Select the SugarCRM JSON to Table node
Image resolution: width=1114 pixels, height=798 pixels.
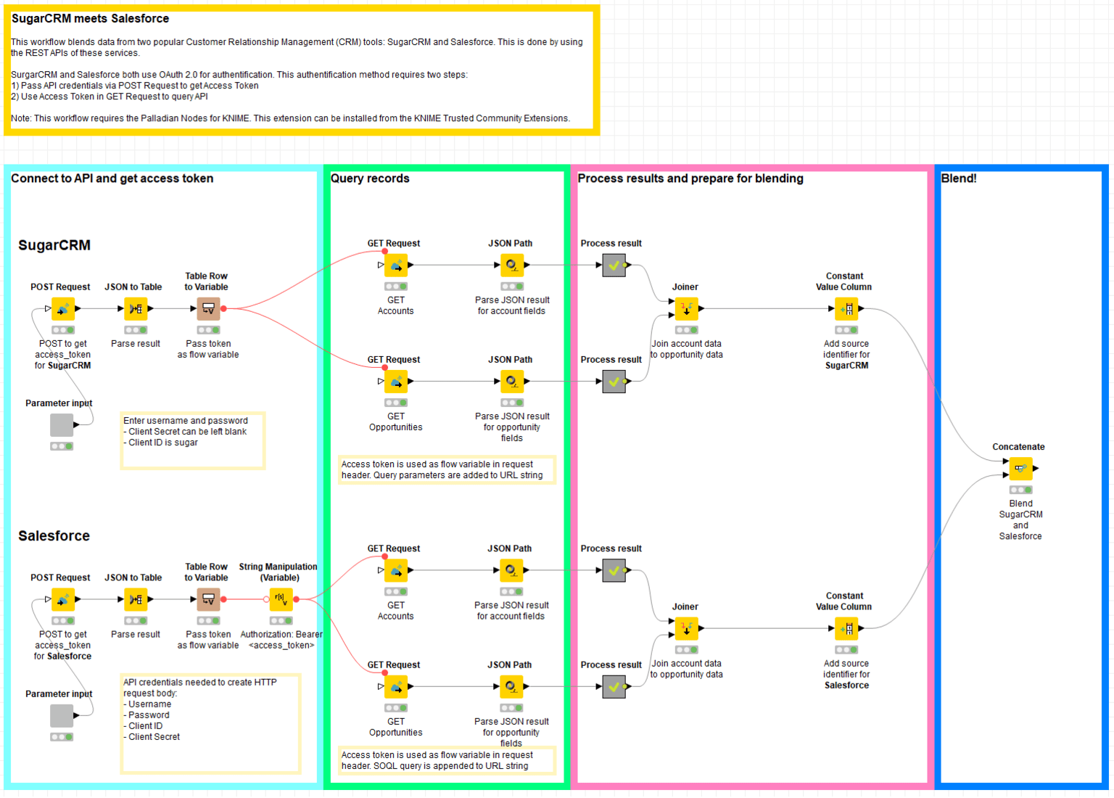136,309
